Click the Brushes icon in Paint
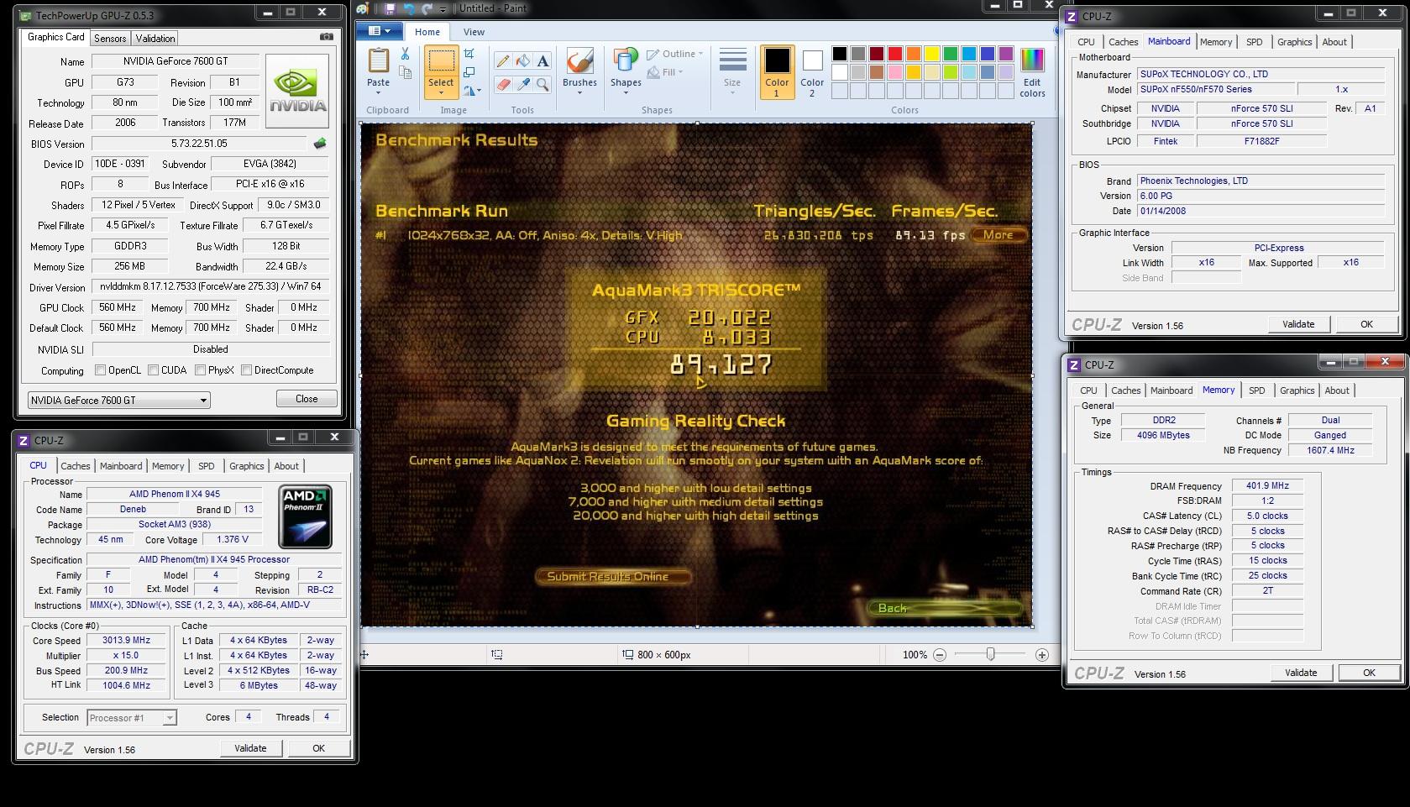 coord(579,62)
